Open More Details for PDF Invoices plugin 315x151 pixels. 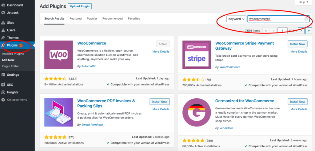(161, 109)
